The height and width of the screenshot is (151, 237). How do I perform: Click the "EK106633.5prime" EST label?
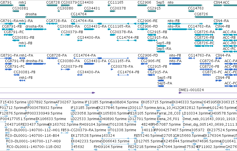click(51, 119)
